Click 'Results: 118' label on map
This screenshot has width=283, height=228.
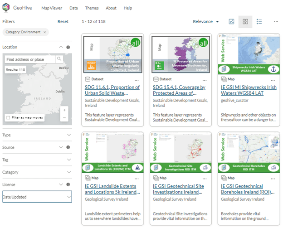pos(15,70)
